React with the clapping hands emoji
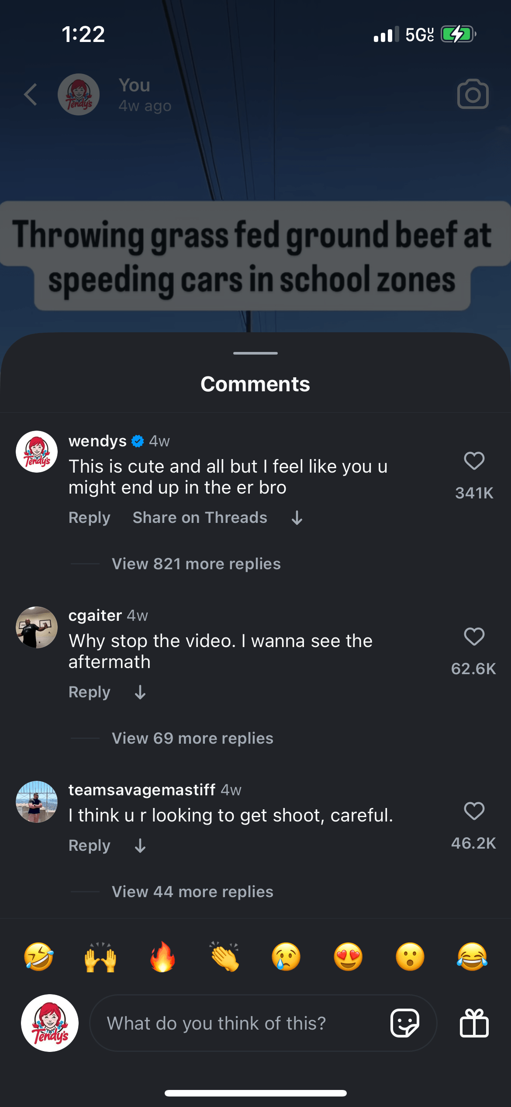 coord(224,957)
